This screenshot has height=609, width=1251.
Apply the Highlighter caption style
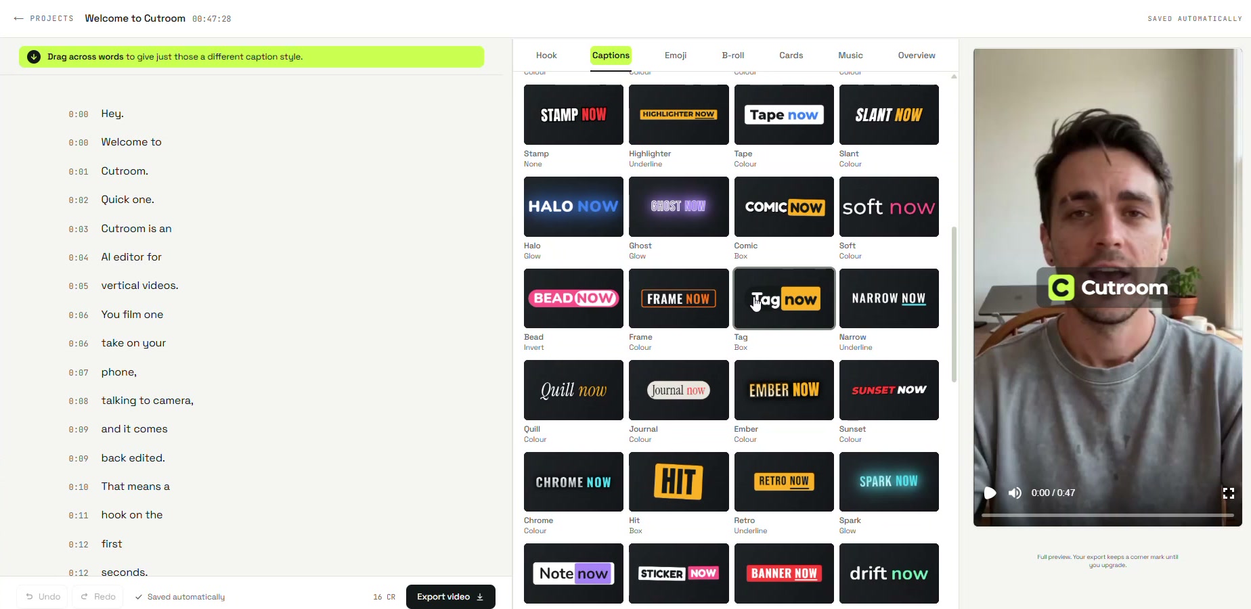[679, 114]
